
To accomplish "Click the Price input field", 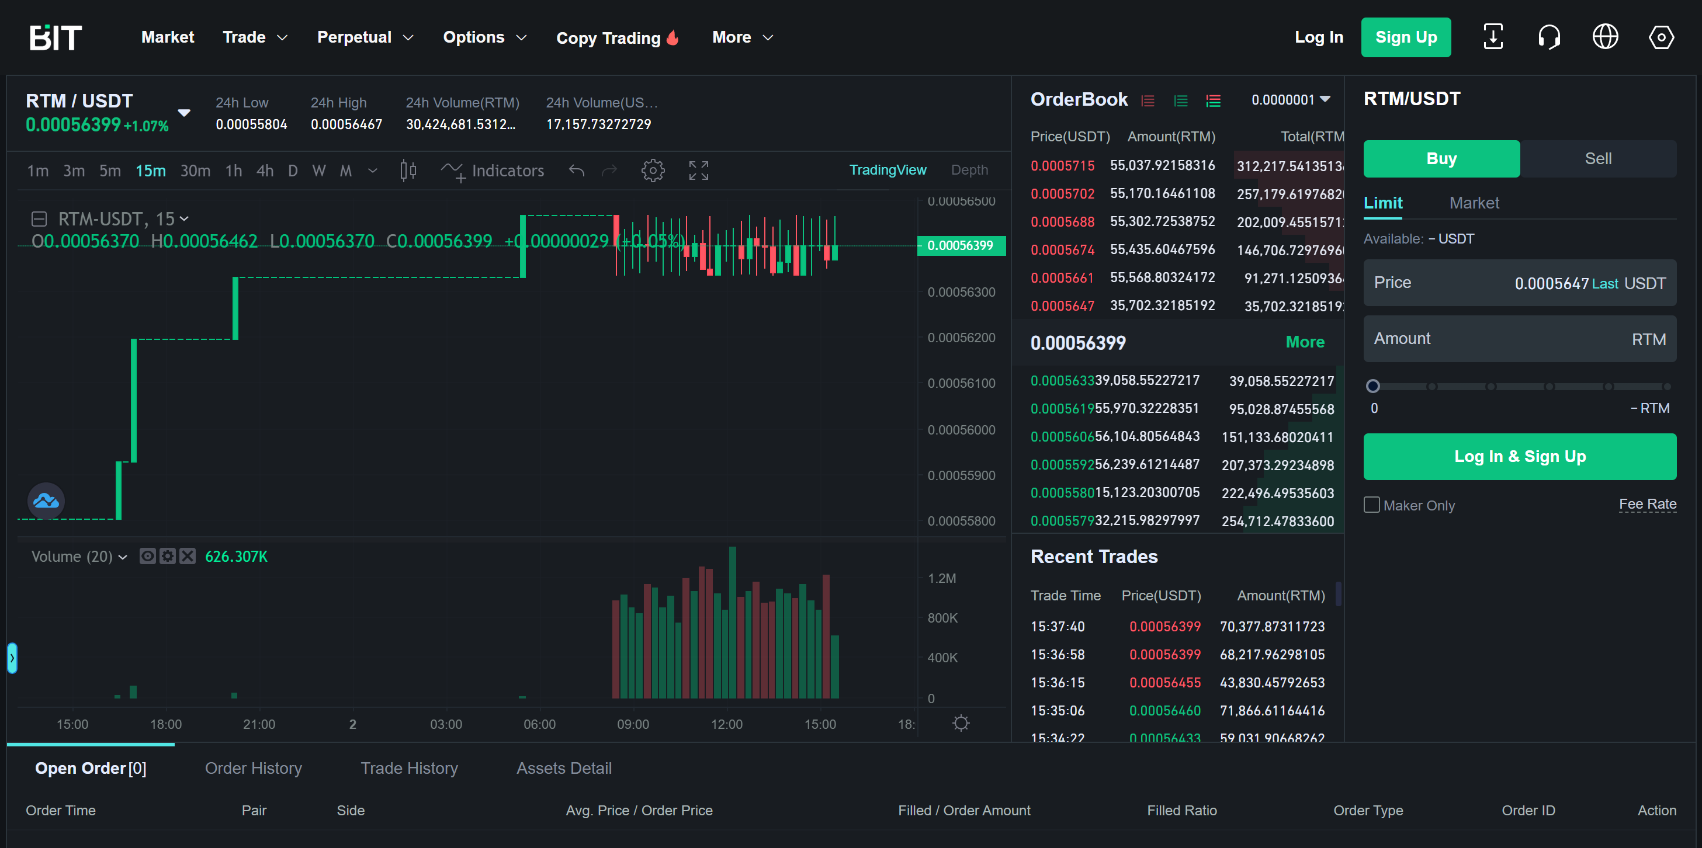I will coord(1520,283).
